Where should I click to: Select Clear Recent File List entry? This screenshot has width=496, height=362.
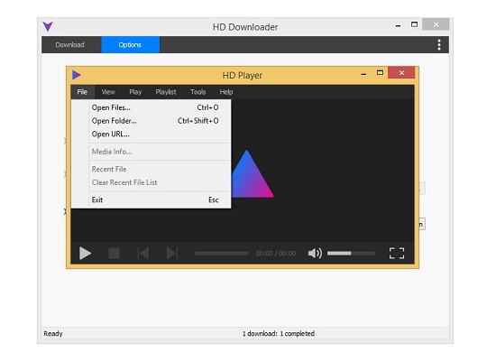click(x=152, y=182)
